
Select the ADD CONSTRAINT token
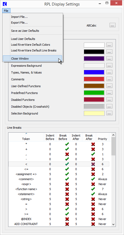[26, 224]
